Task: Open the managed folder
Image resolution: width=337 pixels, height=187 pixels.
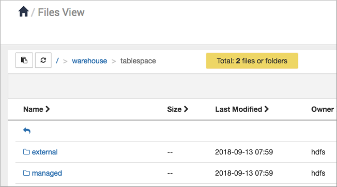Action: (47, 173)
